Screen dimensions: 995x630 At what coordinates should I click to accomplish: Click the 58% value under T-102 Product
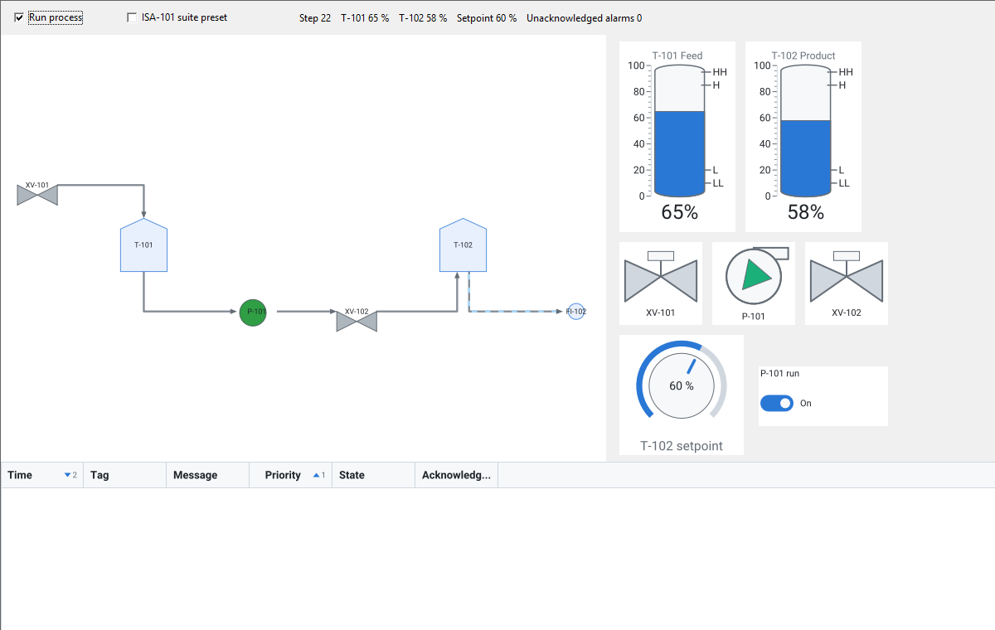pyautogui.click(x=806, y=212)
